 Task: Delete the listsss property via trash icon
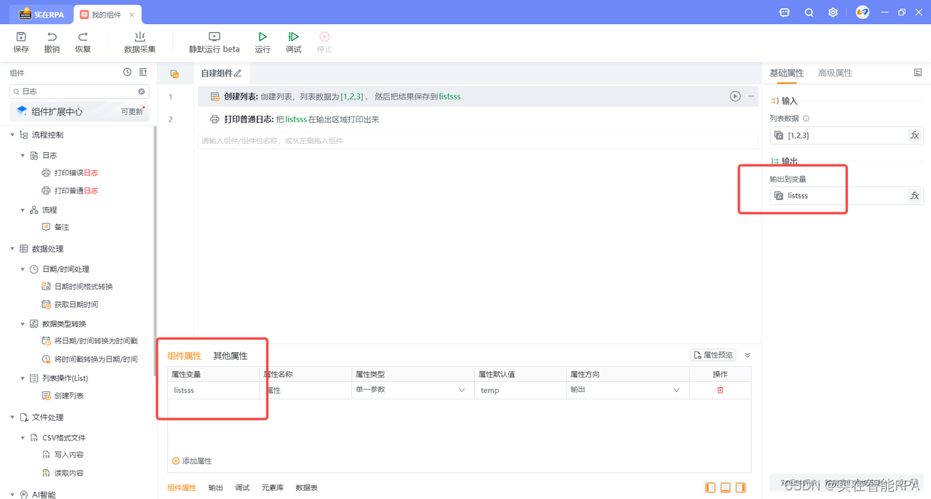[719, 390]
